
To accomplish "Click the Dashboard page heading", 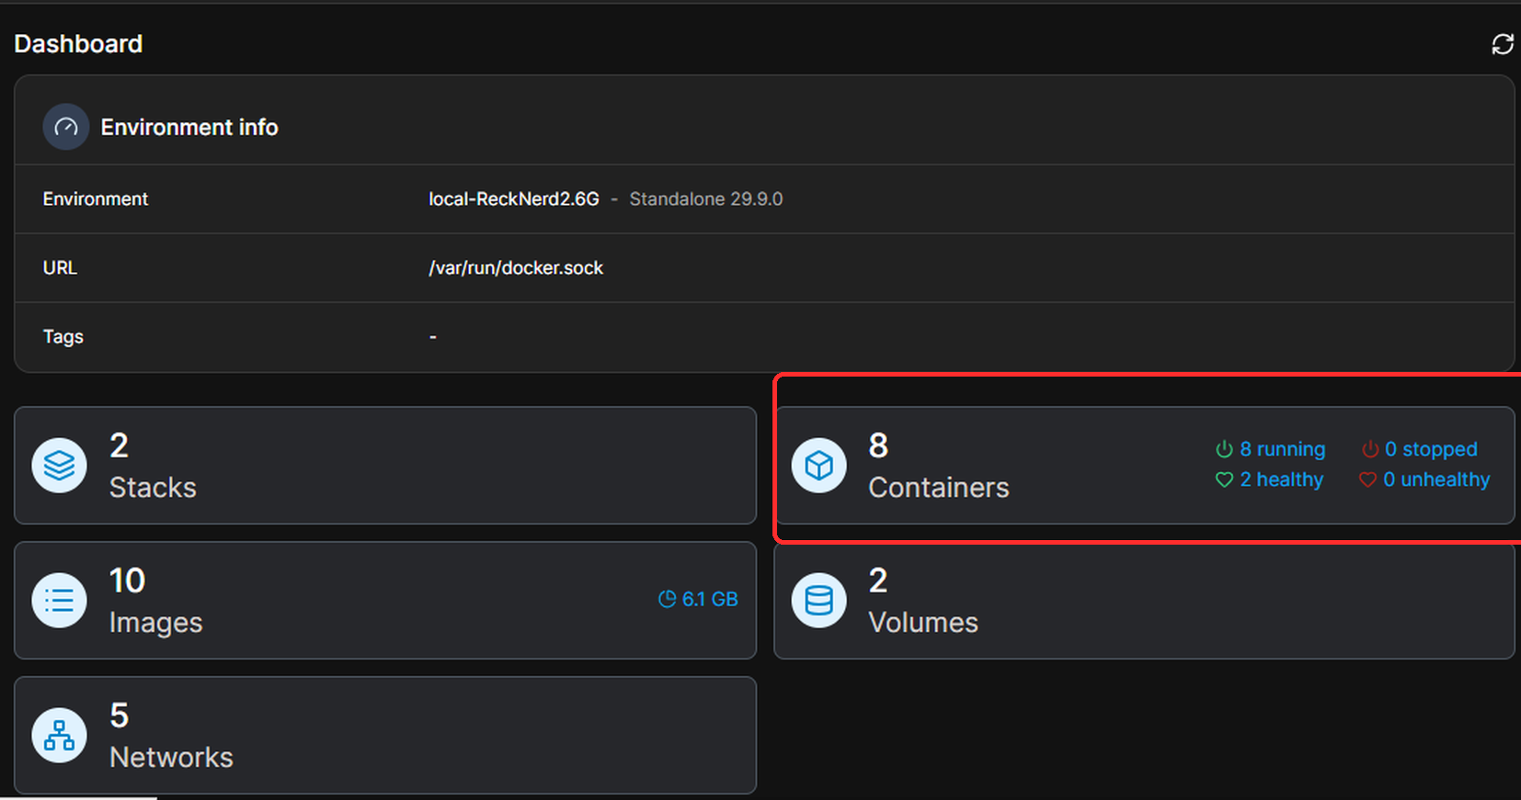I will pyautogui.click(x=78, y=44).
